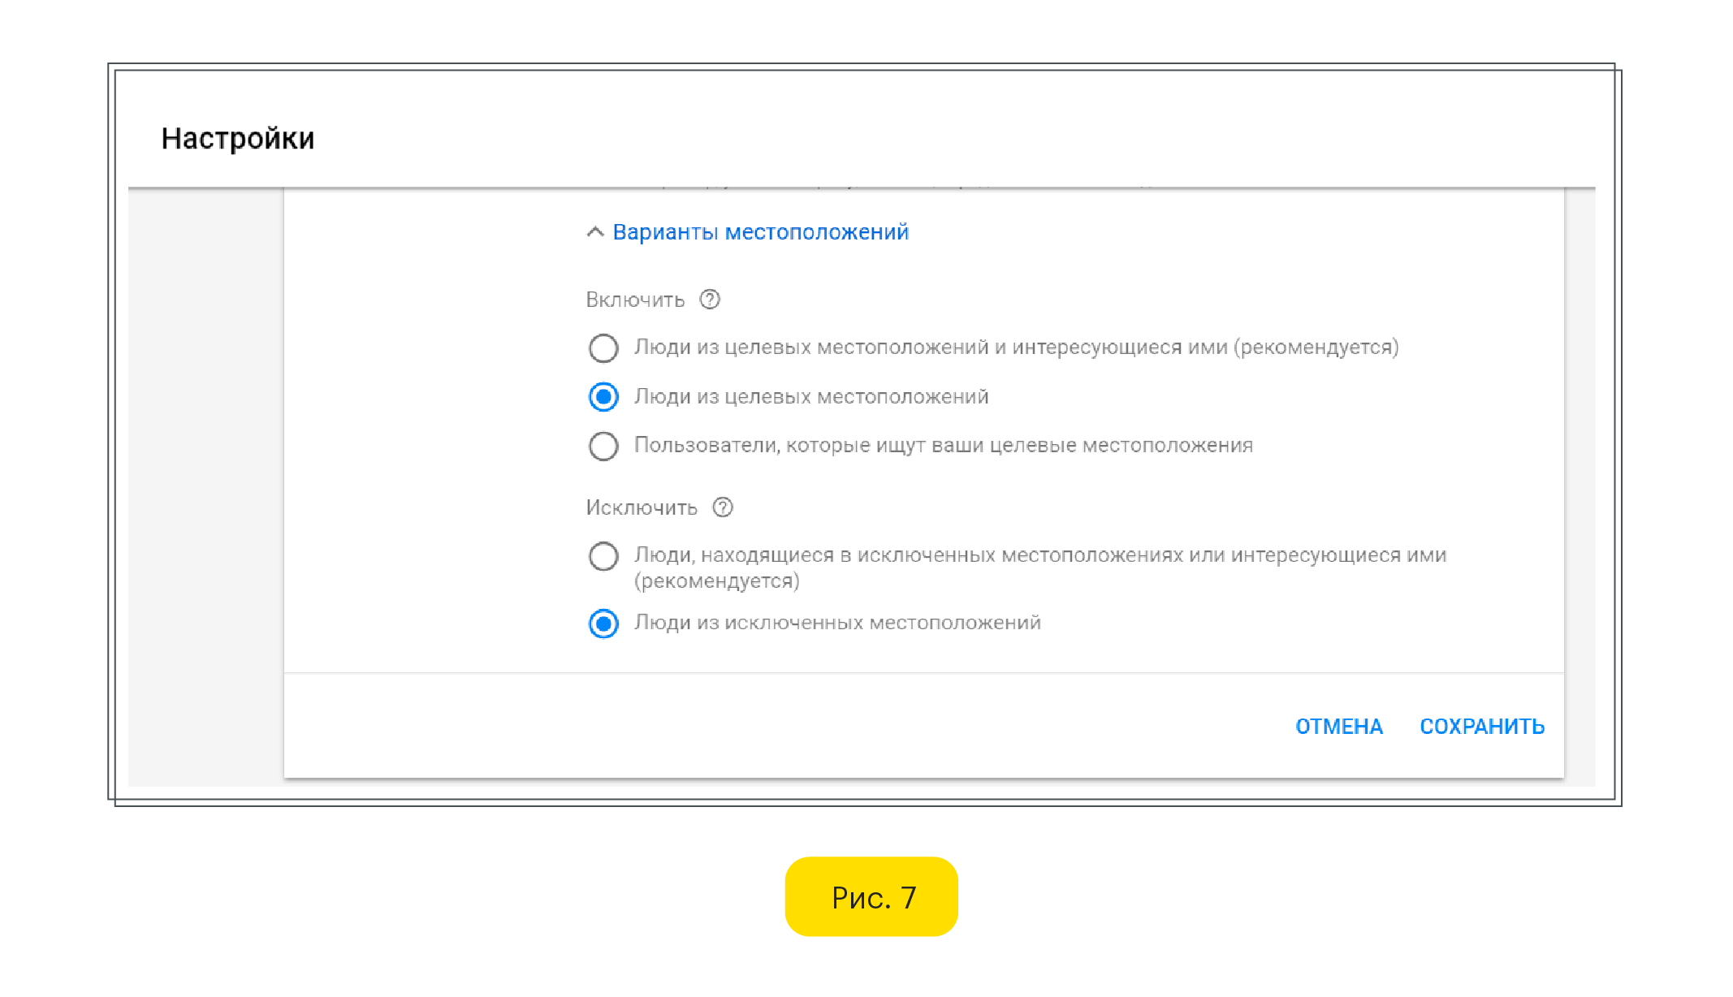Click the "Настройки" page heading
The width and height of the screenshot is (1733, 997).
click(x=237, y=139)
